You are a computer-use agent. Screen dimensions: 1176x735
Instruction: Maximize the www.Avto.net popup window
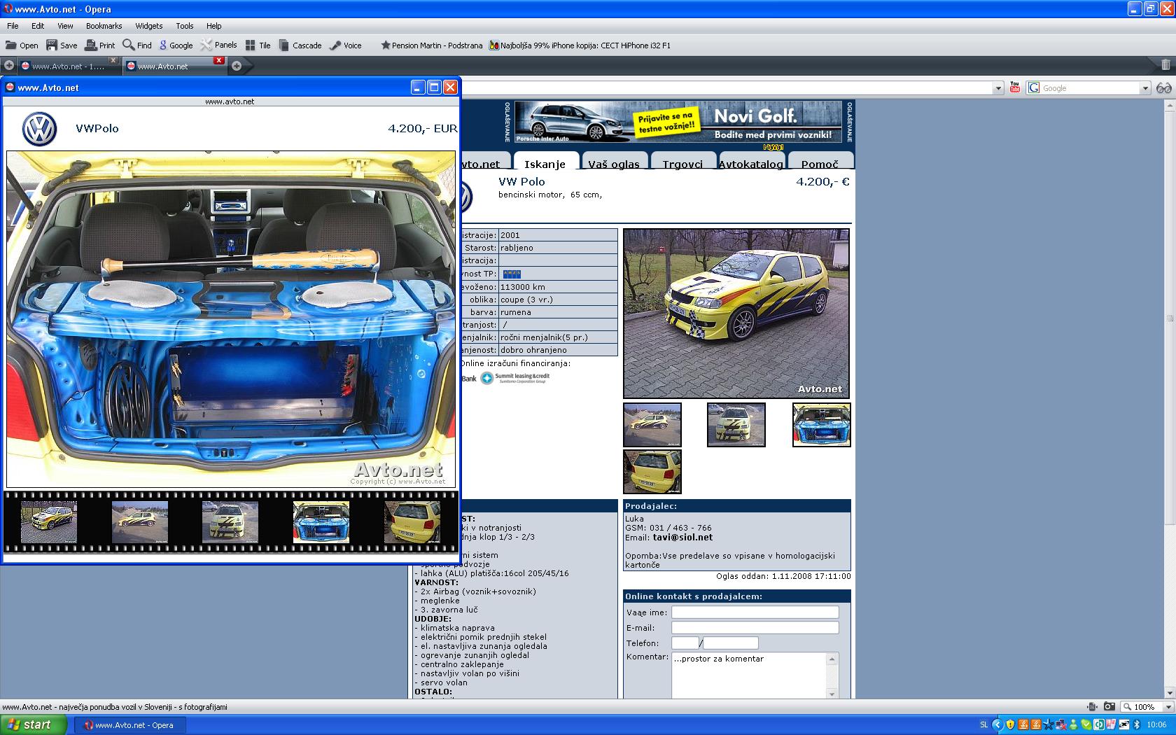[434, 87]
